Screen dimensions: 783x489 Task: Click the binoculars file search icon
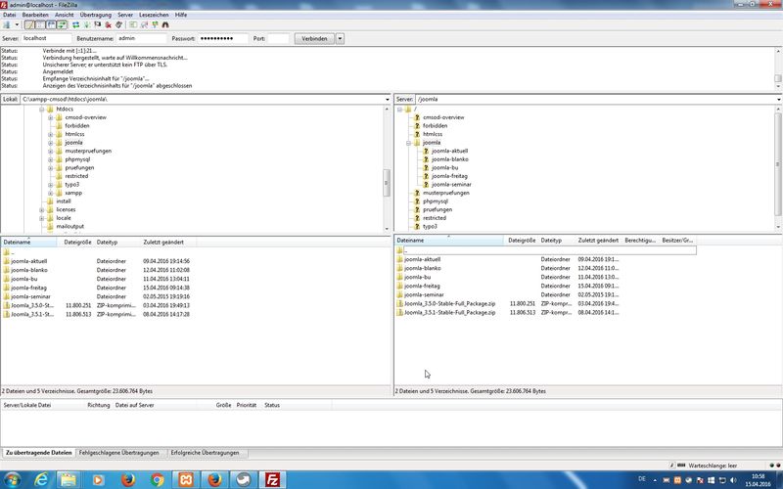(x=165, y=24)
